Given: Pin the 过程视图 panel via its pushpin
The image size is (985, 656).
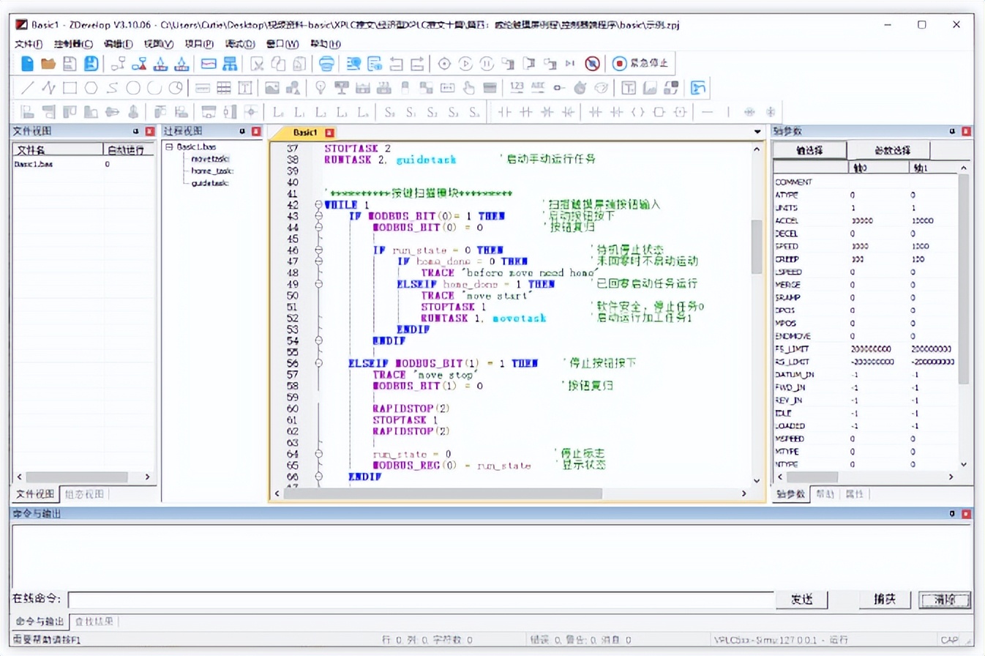Looking at the screenshot, I should click(242, 131).
